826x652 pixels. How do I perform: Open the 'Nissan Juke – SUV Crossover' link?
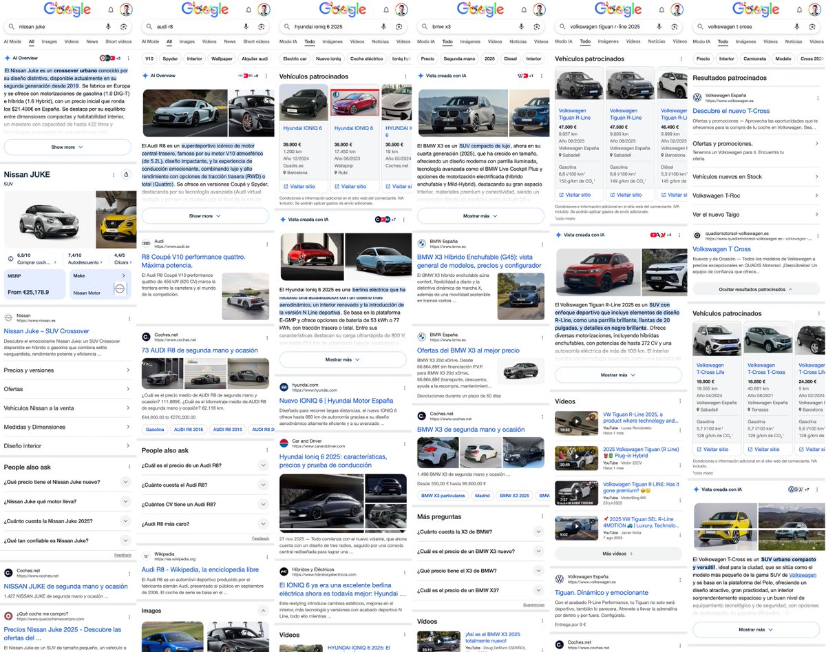47,331
